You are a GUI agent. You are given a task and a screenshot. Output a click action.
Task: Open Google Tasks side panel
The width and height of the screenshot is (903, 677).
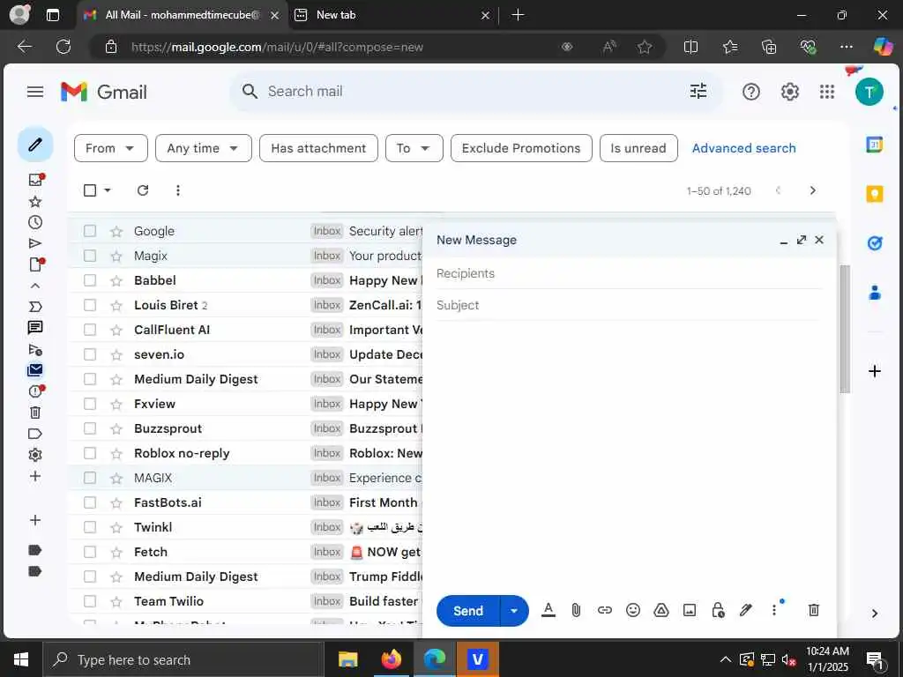pos(874,243)
